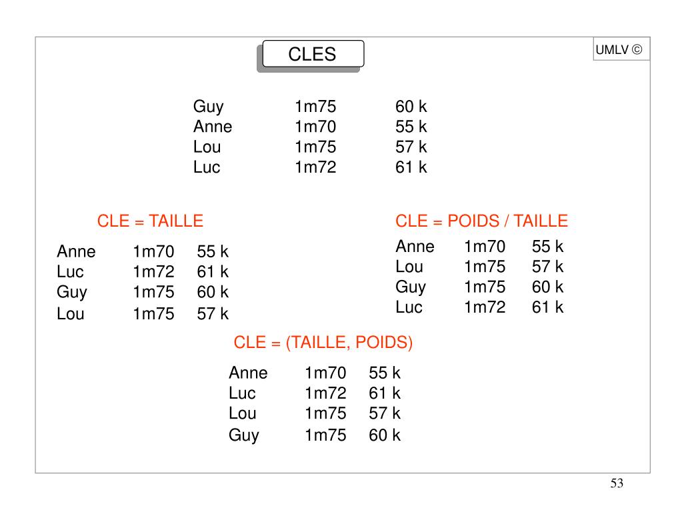Viewport: 682px width, 506px height.
Task: Select the CLE = (TAILLE, POIDS) heading
Action: (323, 343)
